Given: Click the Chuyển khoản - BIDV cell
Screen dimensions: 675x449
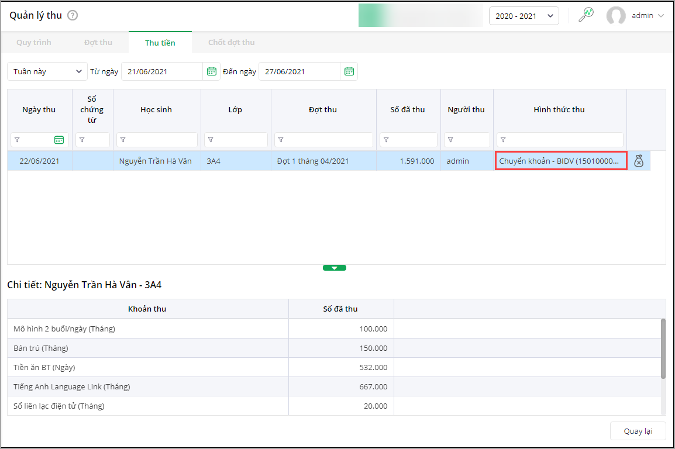Looking at the screenshot, I should point(561,161).
